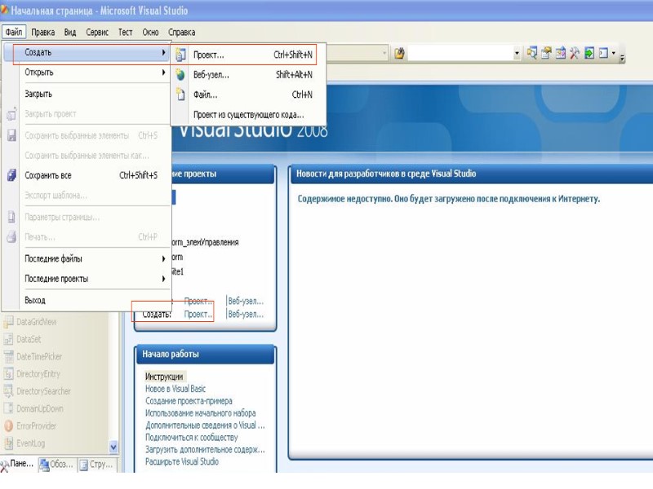
Task: Open the Вид menu
Action: click(70, 32)
